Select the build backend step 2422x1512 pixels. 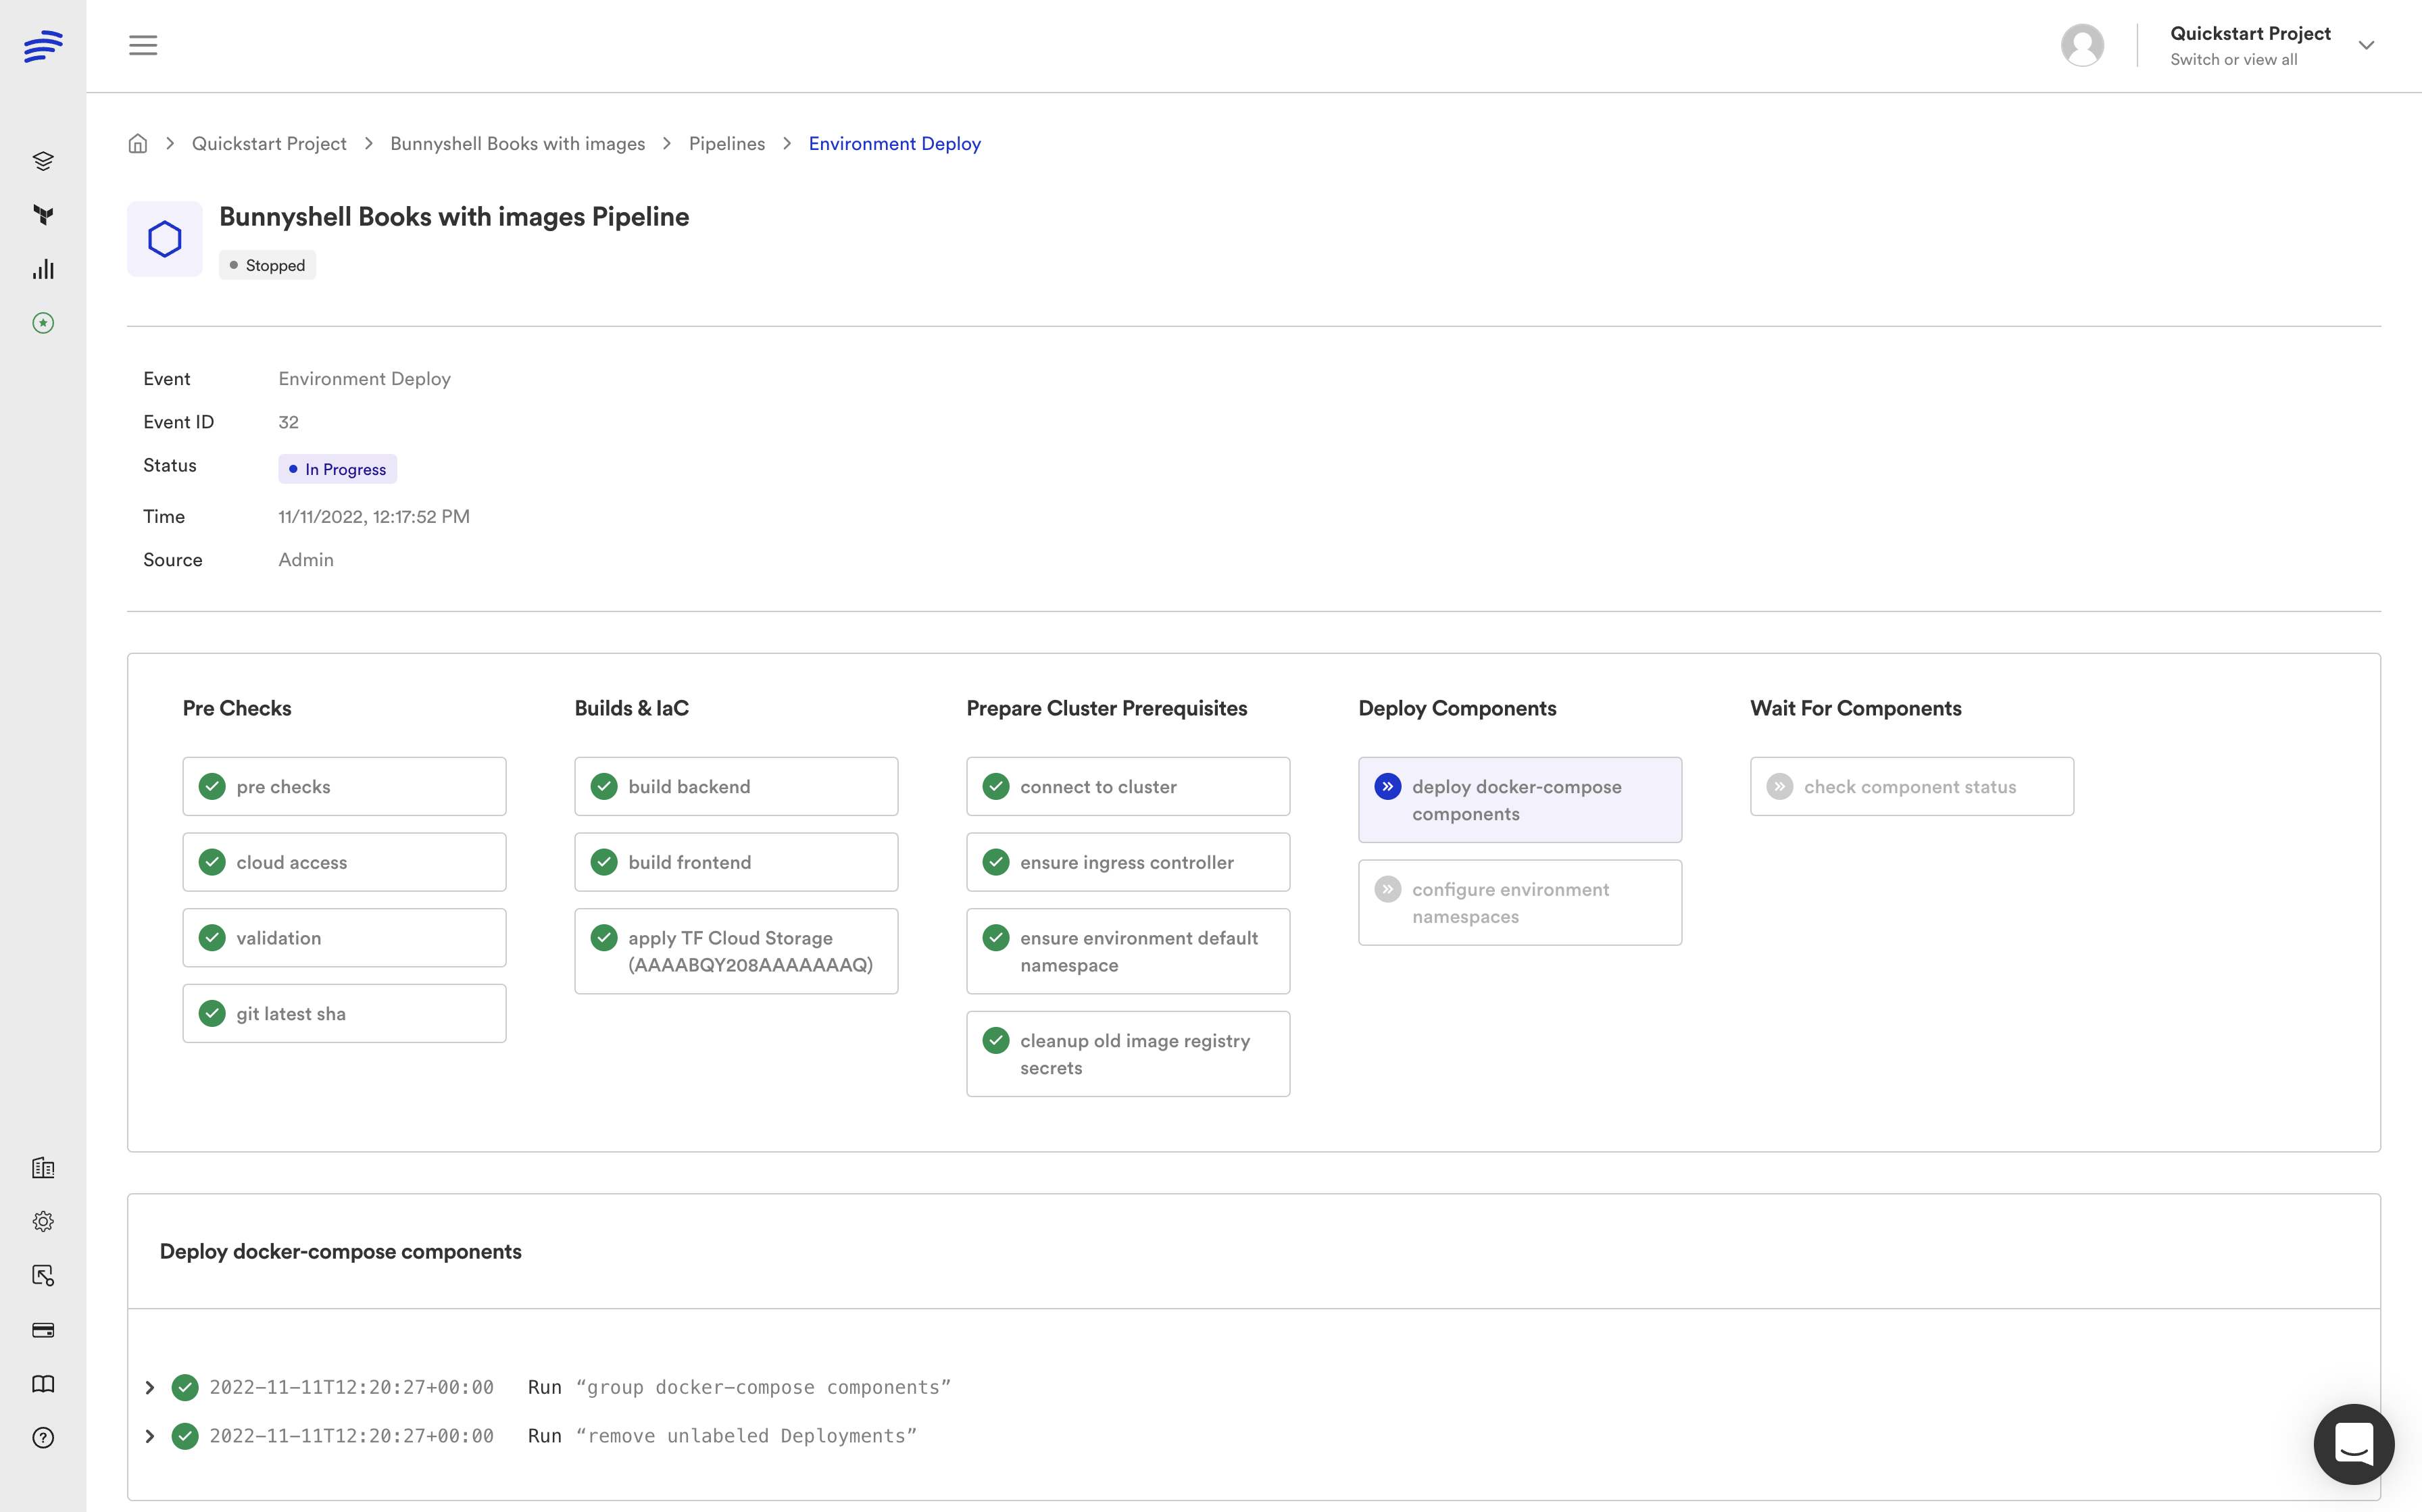pos(736,786)
